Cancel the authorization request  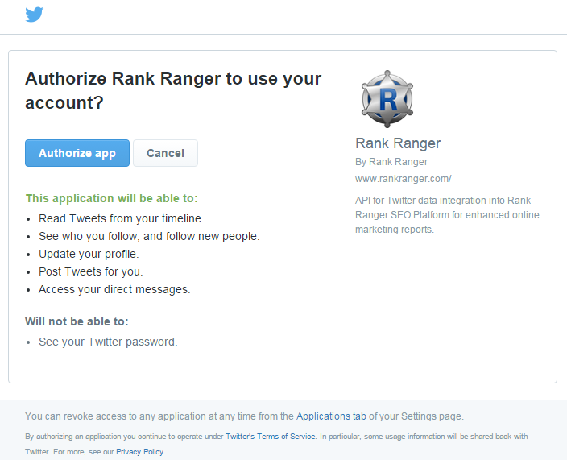165,153
